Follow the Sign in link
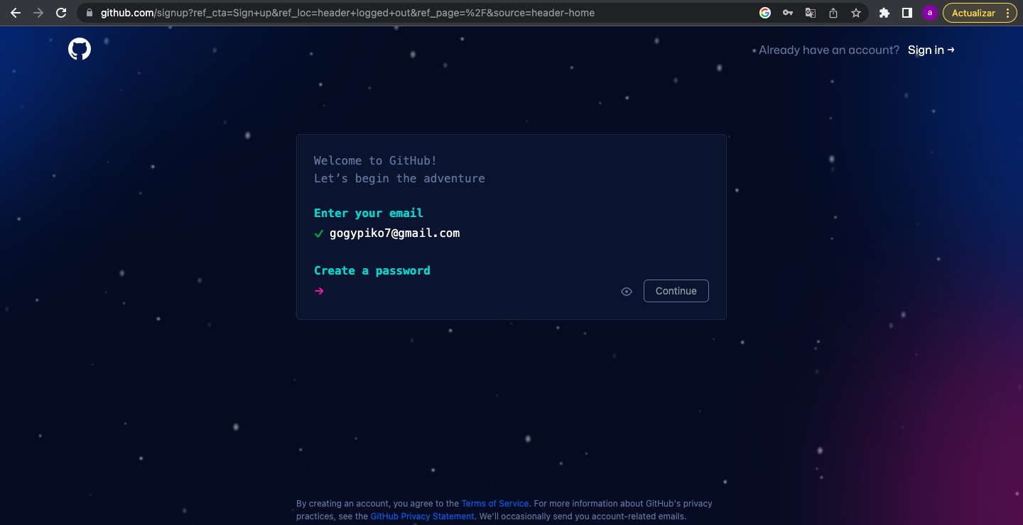Viewport: 1023px width, 525px height. tap(931, 50)
